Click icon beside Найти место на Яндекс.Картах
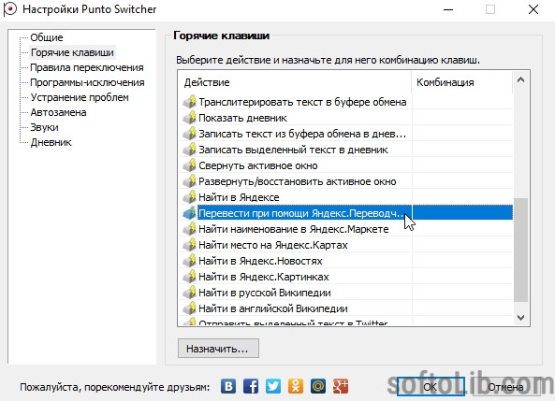This screenshot has width=555, height=401. (190, 245)
